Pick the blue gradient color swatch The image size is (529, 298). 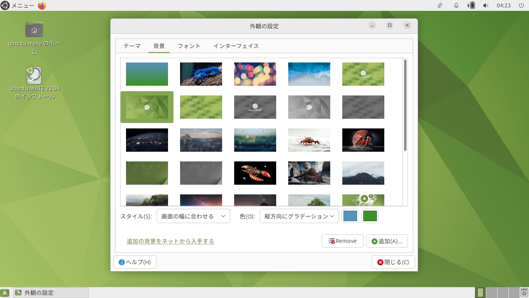coord(350,216)
